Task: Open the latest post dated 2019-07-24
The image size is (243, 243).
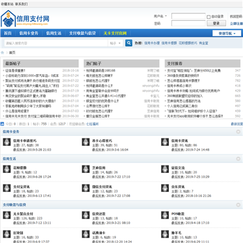Action: (32, 76)
